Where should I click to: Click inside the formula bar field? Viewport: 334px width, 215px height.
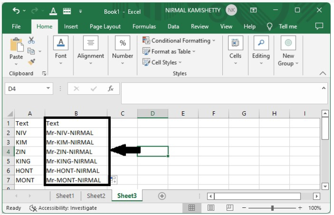click(x=221, y=93)
